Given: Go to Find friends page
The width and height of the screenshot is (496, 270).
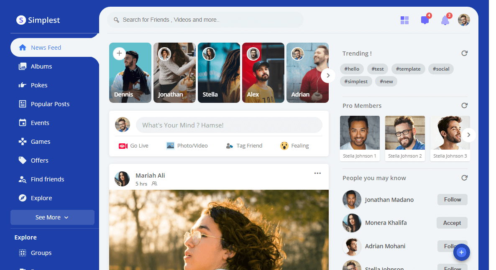Looking at the screenshot, I should (x=47, y=179).
